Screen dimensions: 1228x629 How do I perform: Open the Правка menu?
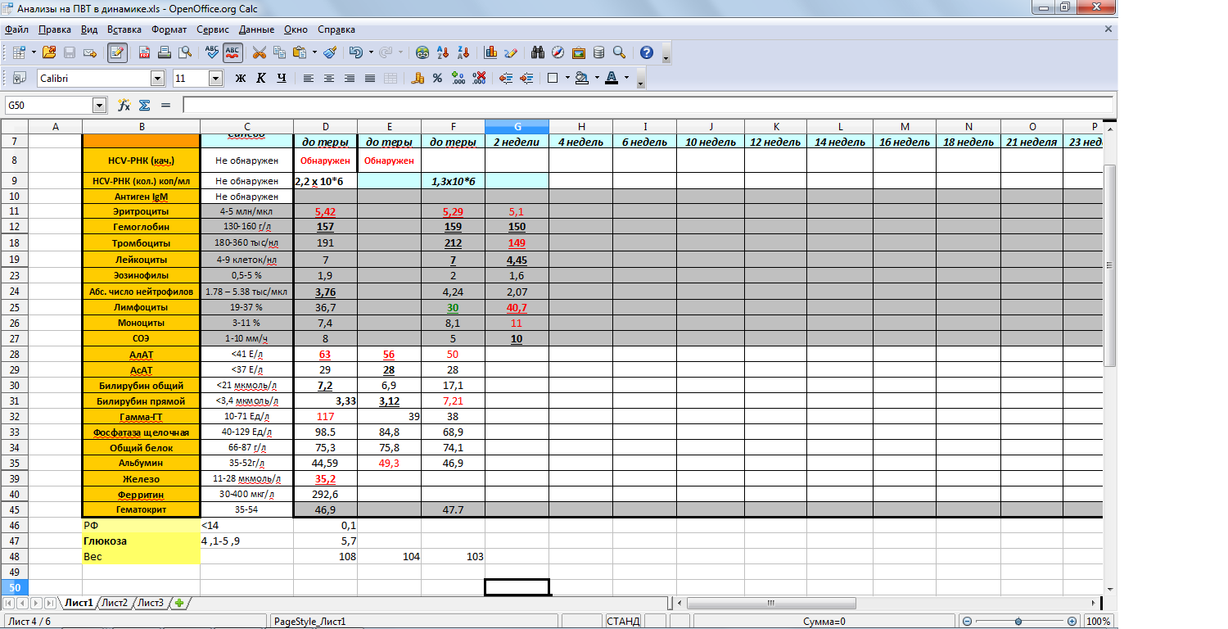(55, 29)
